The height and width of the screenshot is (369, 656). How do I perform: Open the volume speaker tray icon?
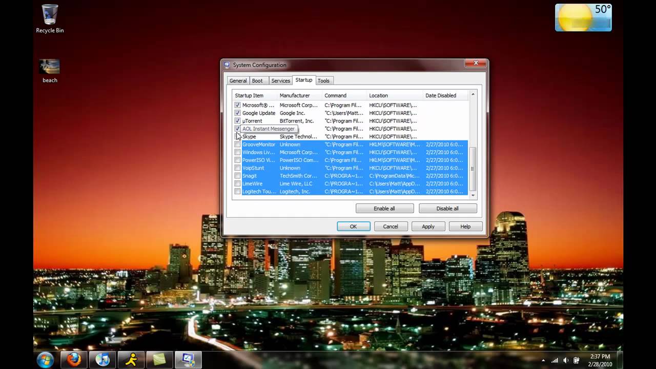tap(566, 360)
